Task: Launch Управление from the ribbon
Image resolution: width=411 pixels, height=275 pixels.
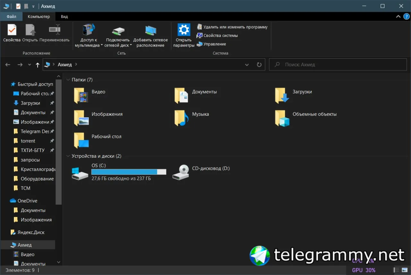Action: coord(211,44)
